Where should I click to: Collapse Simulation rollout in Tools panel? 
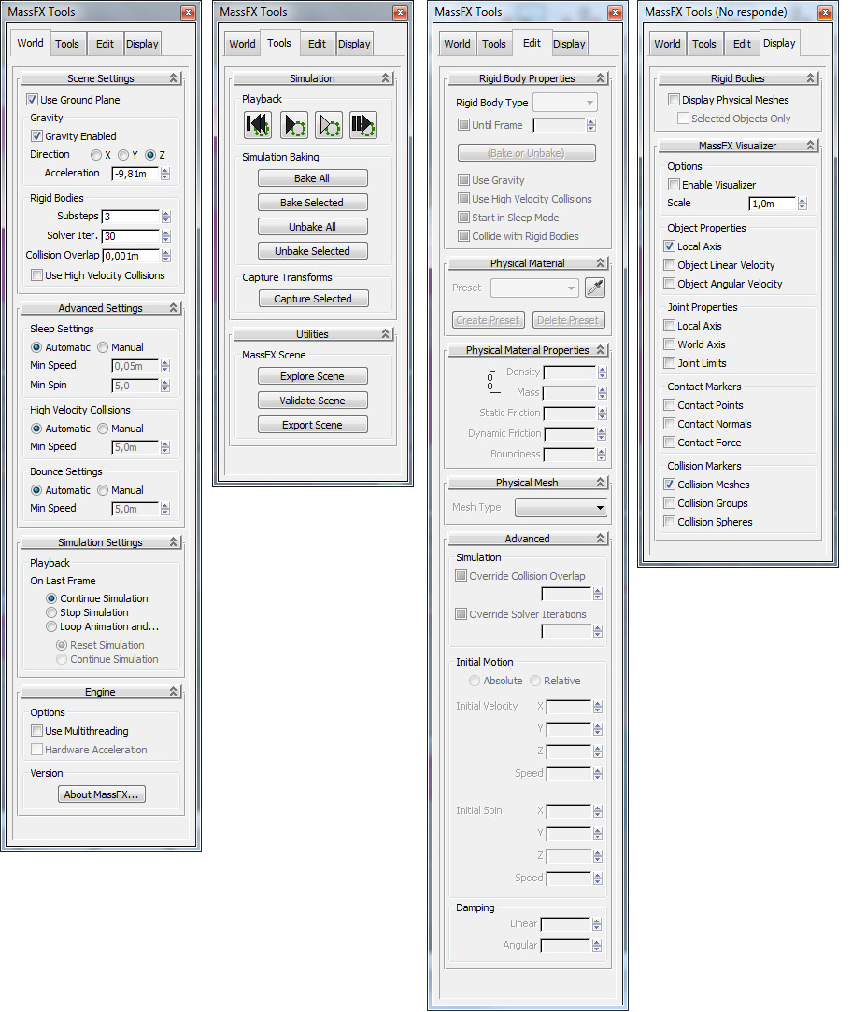[x=386, y=78]
